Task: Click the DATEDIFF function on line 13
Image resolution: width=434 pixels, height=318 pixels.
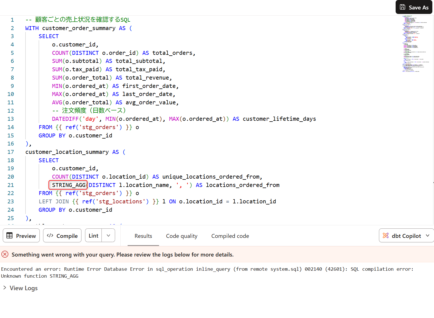Action: tap(65, 119)
